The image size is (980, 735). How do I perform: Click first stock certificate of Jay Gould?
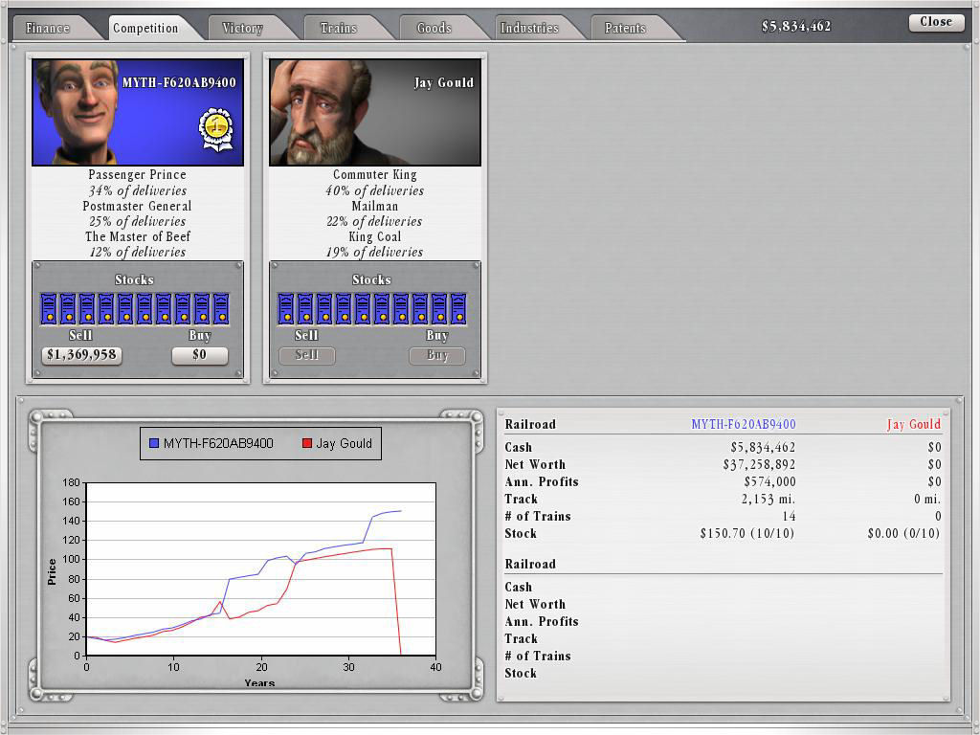tap(285, 309)
